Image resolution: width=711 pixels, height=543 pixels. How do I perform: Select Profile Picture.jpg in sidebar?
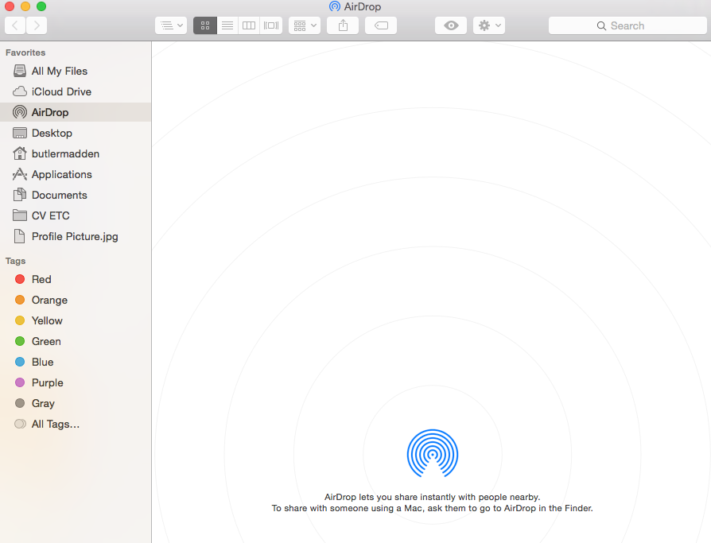(x=76, y=236)
